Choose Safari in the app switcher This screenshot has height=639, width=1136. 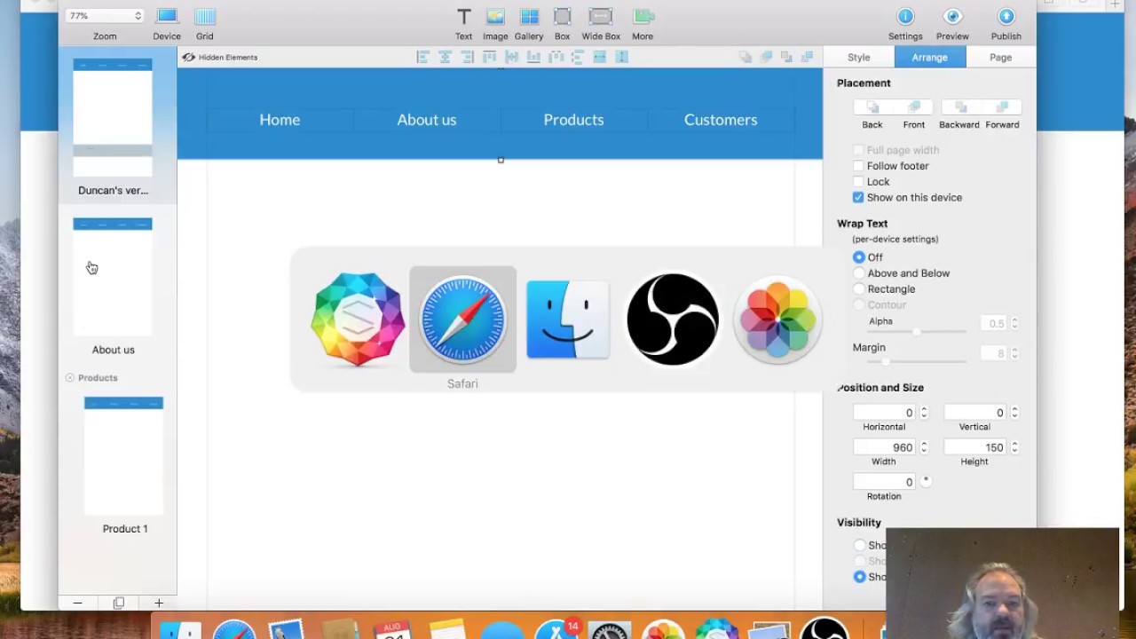462,319
